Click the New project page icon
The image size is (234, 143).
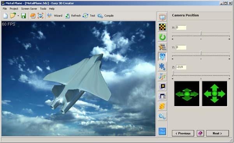5,16
